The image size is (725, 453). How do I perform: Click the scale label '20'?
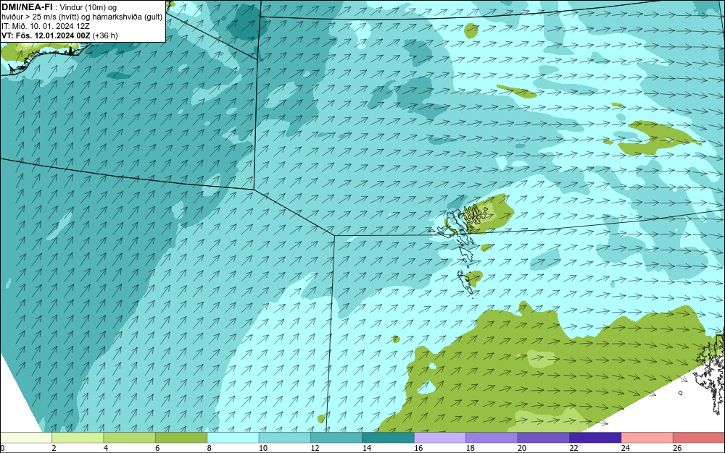pyautogui.click(x=522, y=448)
